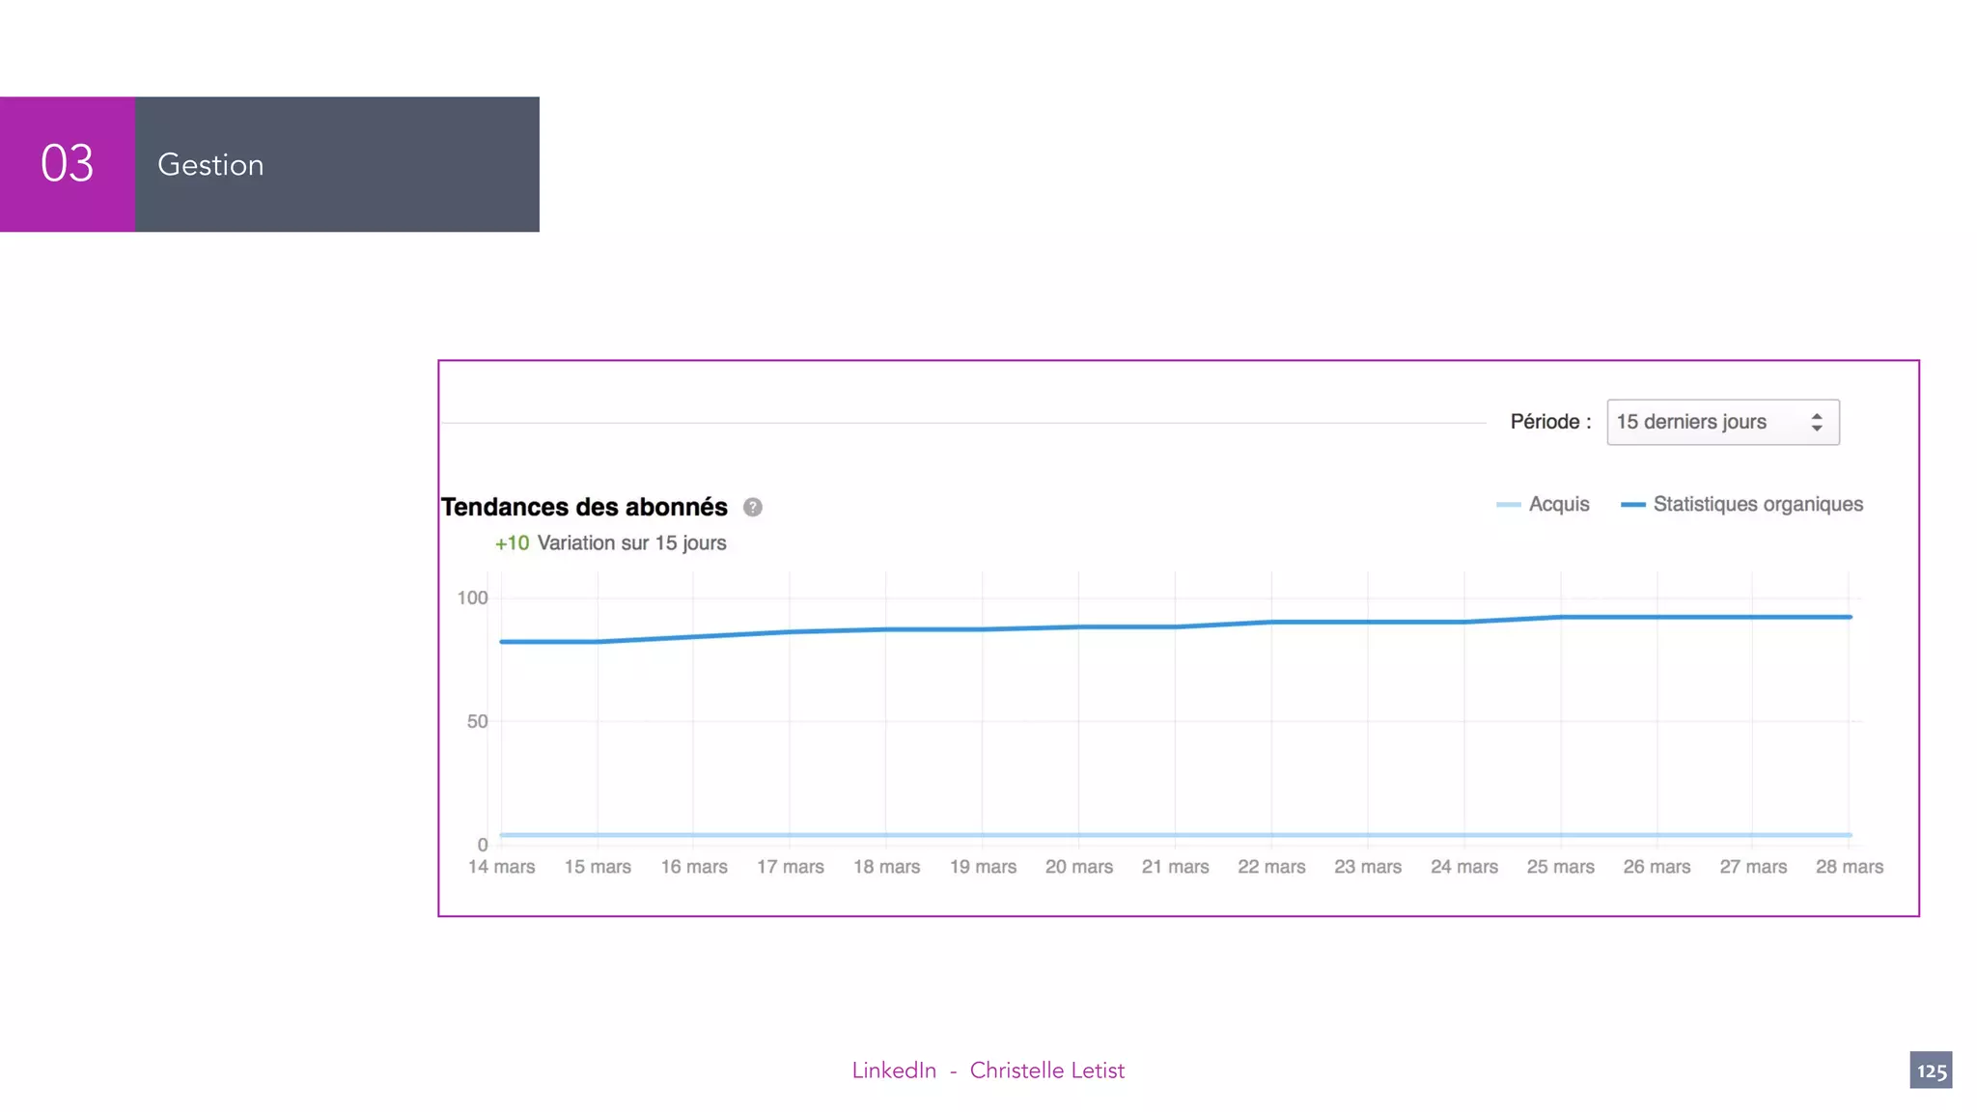Screen dimensions: 1977x1112
Task: Click the +10 variation figure
Action: click(512, 543)
